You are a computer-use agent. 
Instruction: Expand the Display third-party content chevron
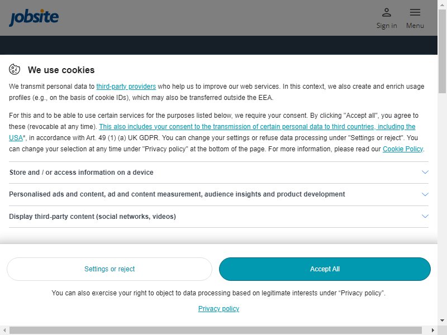425,216
